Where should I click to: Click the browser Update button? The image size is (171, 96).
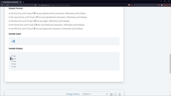[x=167, y=5]
